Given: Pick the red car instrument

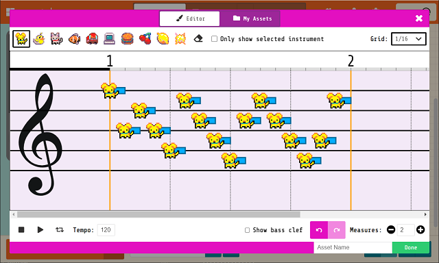Looking at the screenshot, I should point(92,39).
